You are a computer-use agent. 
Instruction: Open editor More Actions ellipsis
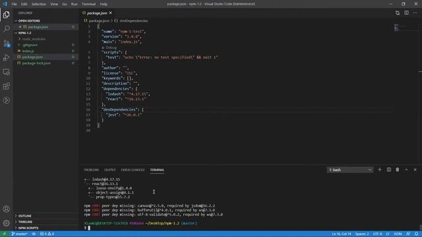coord(415,13)
